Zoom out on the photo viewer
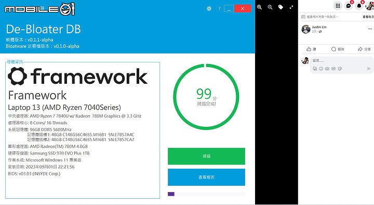This screenshot has height=205, width=374. pos(270,7)
